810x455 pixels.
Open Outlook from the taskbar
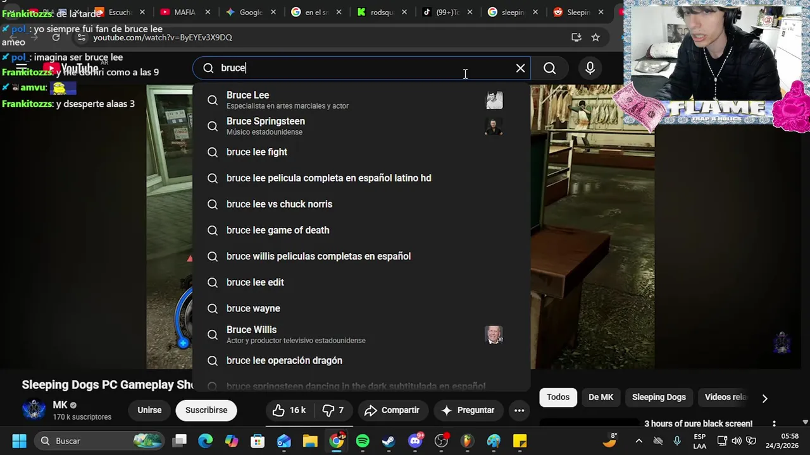pyautogui.click(x=284, y=440)
